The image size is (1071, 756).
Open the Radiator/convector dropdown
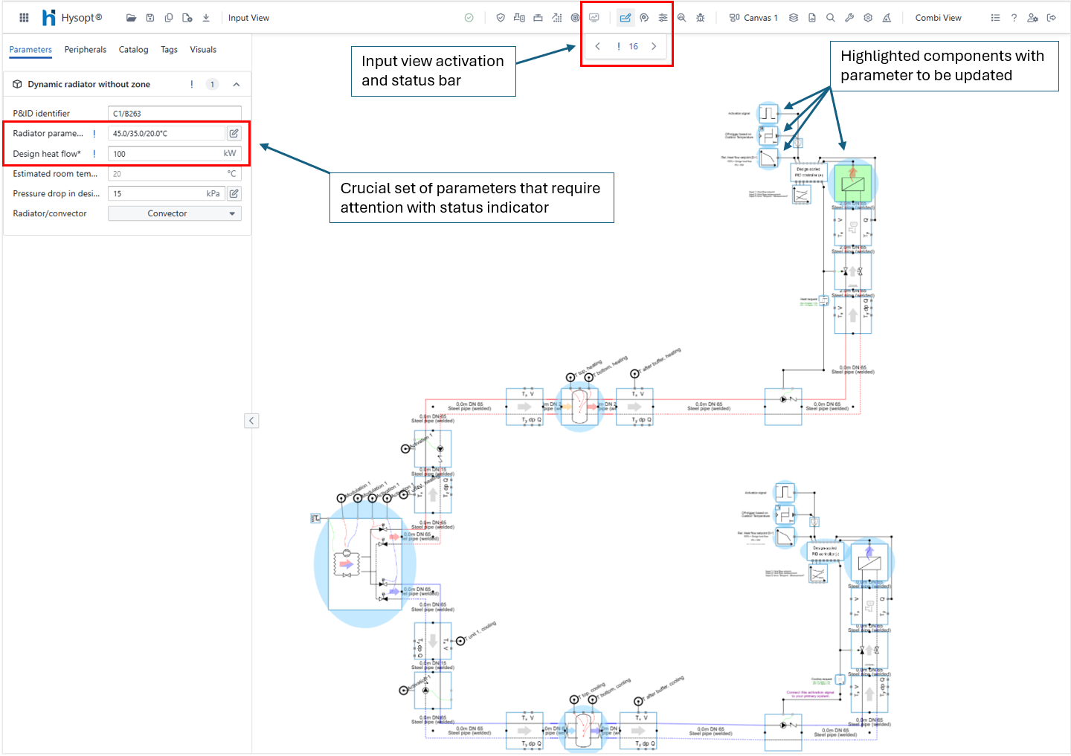tap(175, 213)
